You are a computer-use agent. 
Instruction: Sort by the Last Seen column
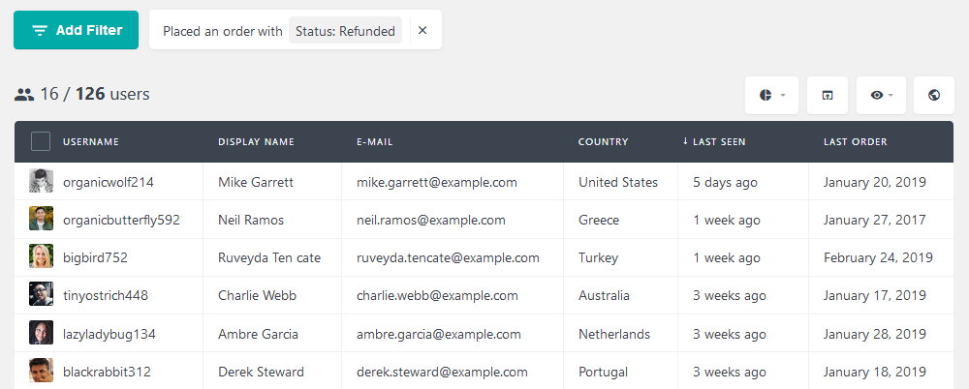pos(718,142)
